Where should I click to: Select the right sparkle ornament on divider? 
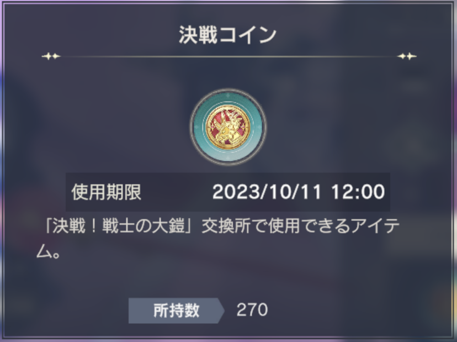[407, 56]
